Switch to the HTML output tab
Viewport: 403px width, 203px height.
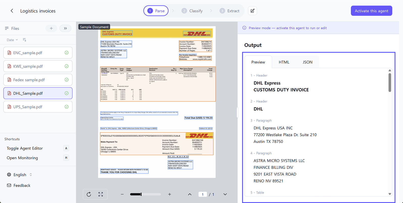click(284, 62)
